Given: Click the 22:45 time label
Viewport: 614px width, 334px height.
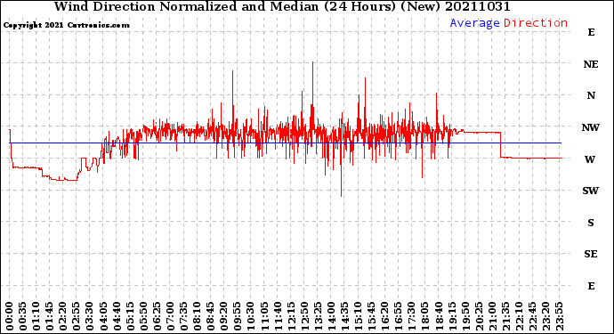Looking at the screenshot, I should point(532,316).
